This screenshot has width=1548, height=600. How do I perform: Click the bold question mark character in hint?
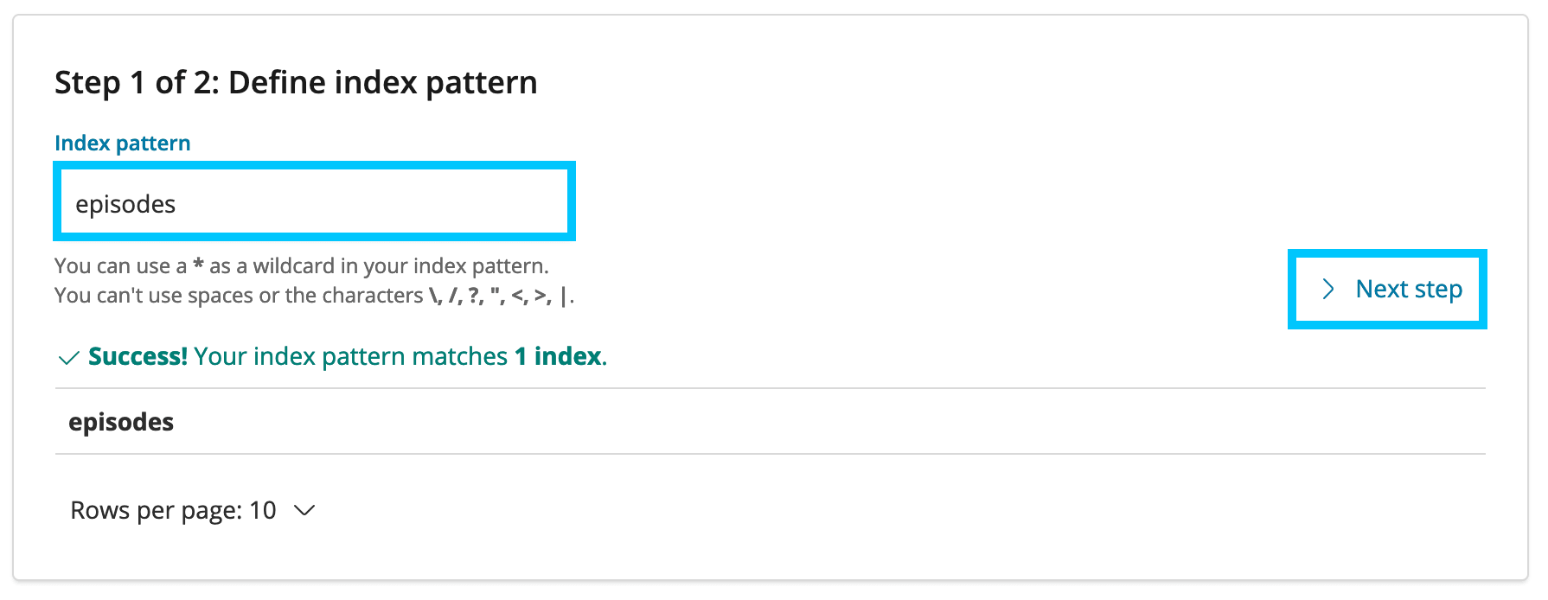point(473,296)
